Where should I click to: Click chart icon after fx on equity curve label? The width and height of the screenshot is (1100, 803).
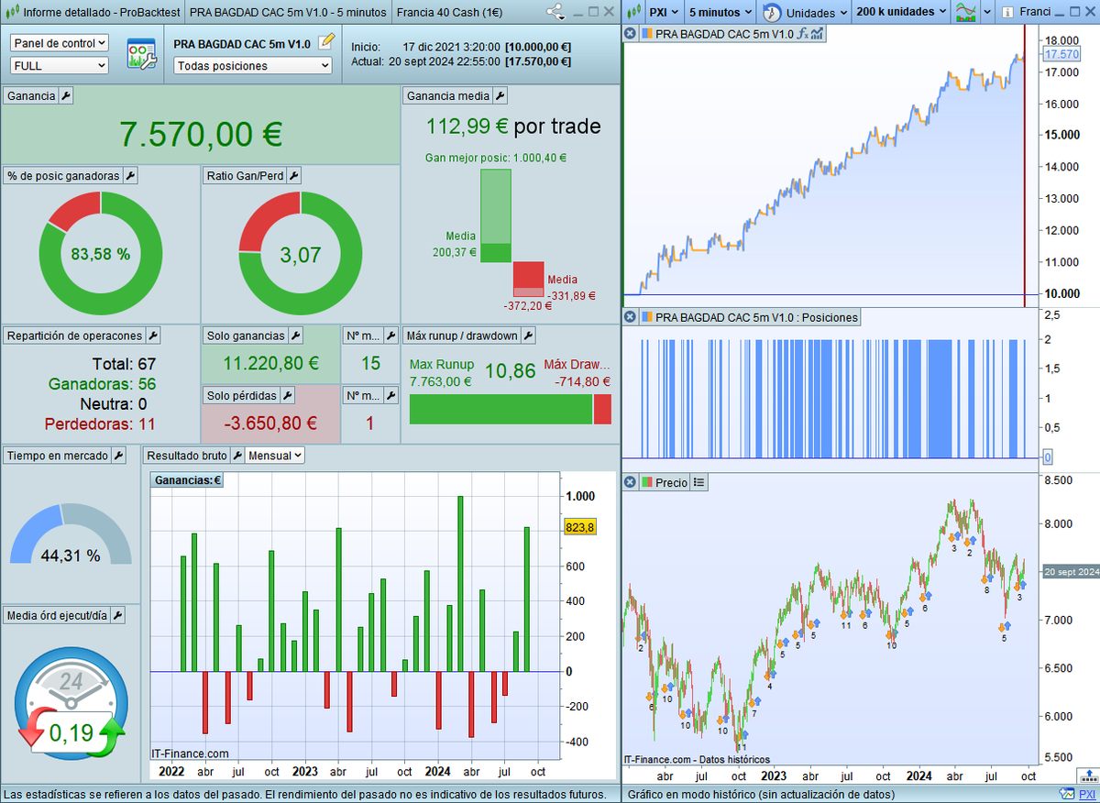pyautogui.click(x=816, y=34)
